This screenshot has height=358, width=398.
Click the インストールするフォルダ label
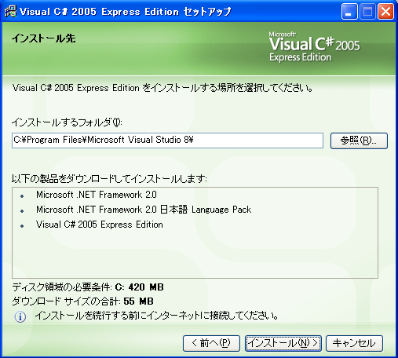click(x=67, y=122)
